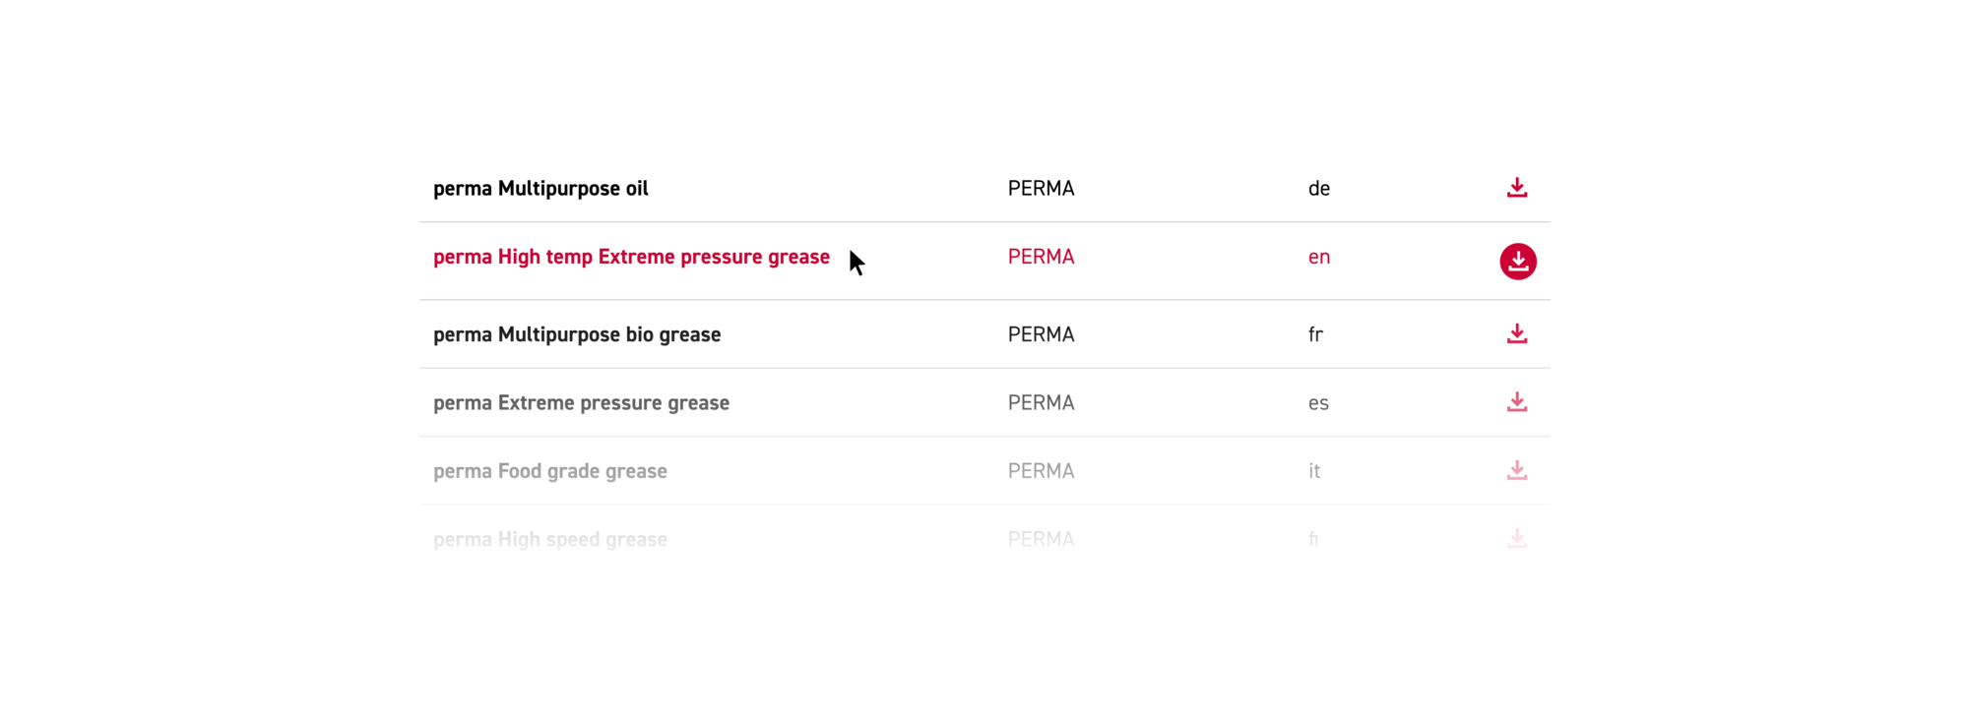Screen dimensions: 1969x717
Task: Download perma High speed grease file
Action: 1517,539
